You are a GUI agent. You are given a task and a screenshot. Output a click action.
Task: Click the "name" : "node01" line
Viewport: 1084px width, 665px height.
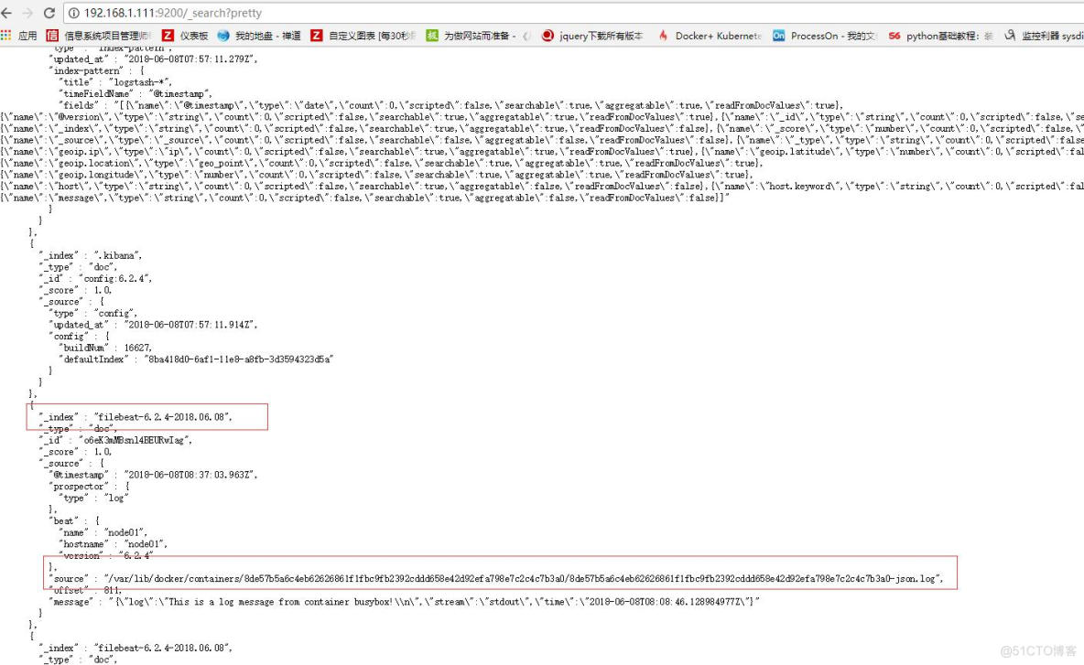click(x=103, y=532)
